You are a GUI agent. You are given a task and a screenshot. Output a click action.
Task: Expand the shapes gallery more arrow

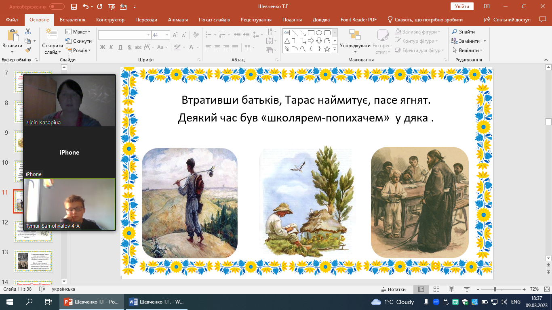[x=335, y=49]
